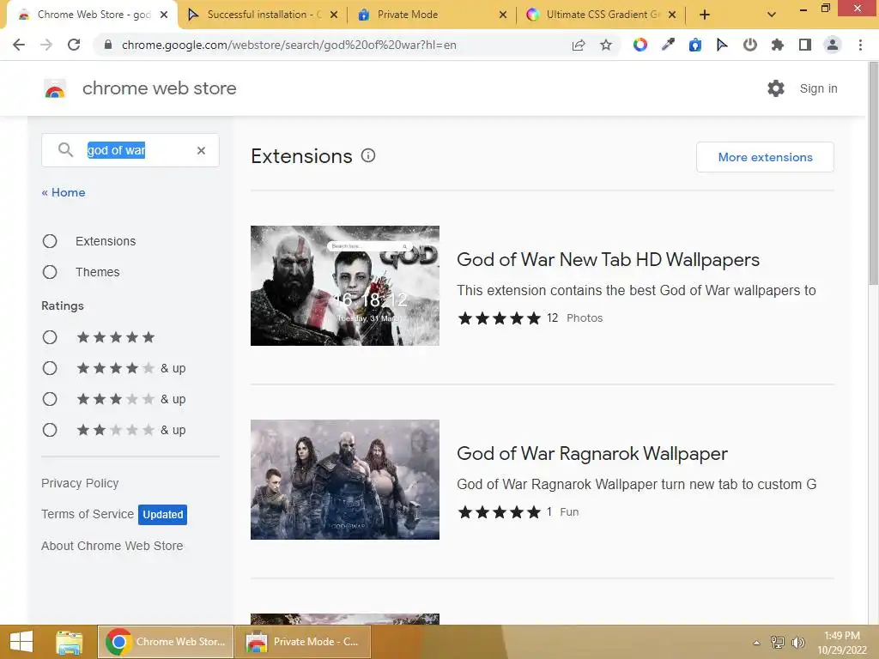Open the Extensions puzzle piece menu
Screen dimensions: 879x659
778,45
